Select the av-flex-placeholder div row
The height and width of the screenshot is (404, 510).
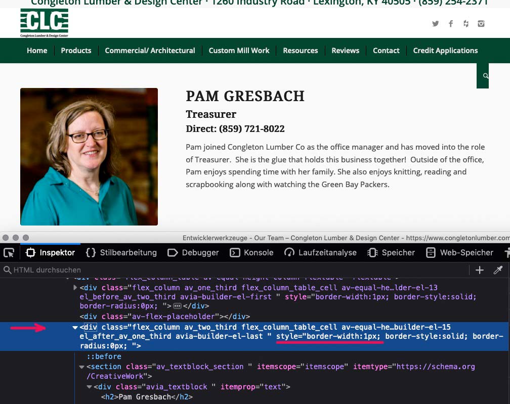pos(165,316)
